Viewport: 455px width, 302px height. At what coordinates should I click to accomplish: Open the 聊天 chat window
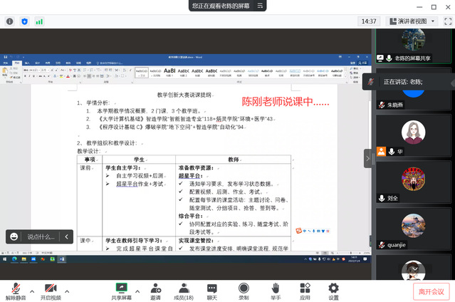coord(212,291)
